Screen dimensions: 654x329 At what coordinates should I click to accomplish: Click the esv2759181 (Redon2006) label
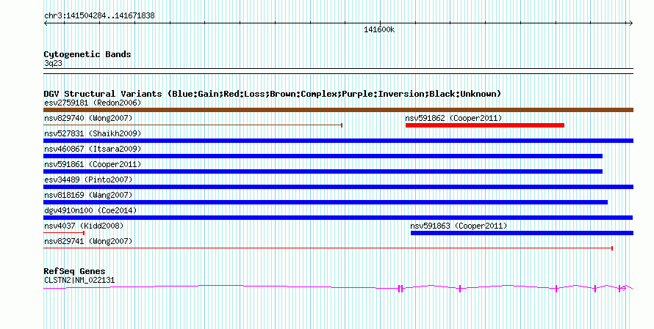[x=93, y=103]
